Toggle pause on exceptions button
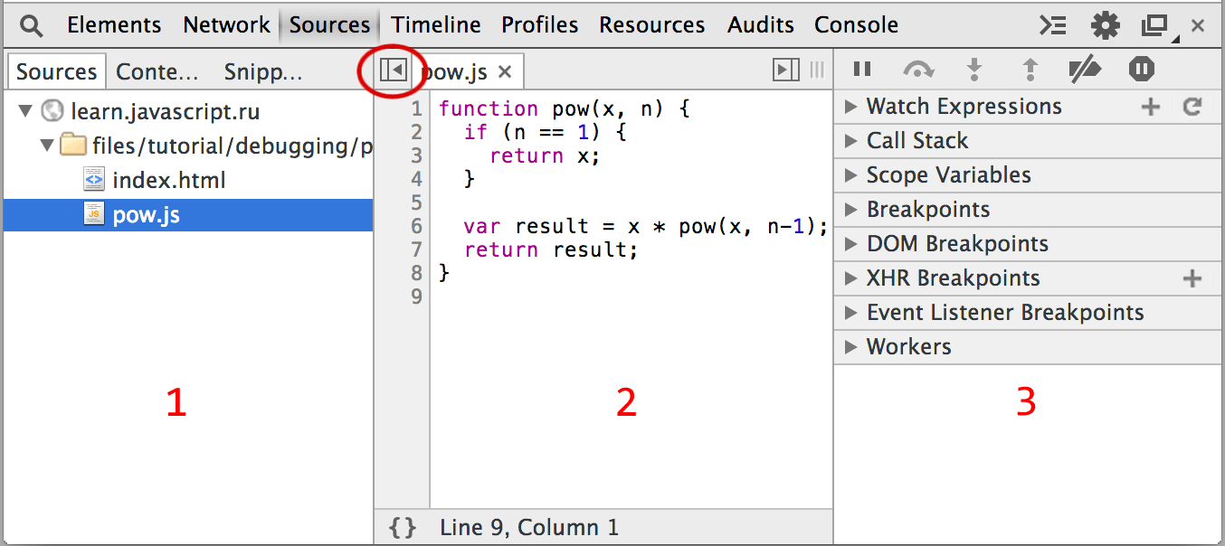Viewport: 1225px width, 546px height. pos(1141,69)
